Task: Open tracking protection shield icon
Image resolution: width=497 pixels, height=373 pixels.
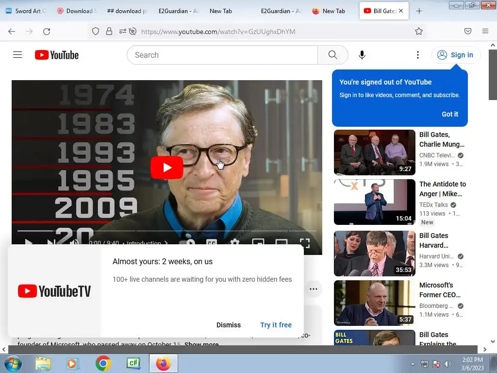Action: click(96, 32)
